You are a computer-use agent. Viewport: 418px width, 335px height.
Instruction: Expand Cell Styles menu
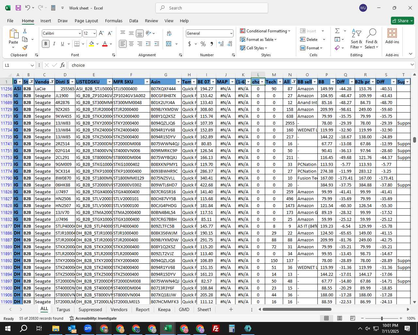(x=254, y=48)
